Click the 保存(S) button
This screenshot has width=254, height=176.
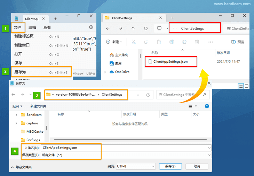(x=170, y=166)
